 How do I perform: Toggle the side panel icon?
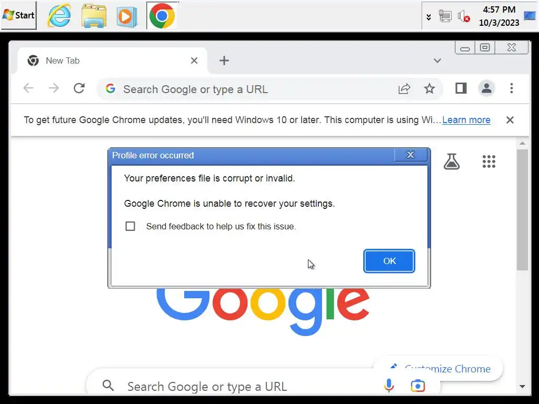[461, 88]
